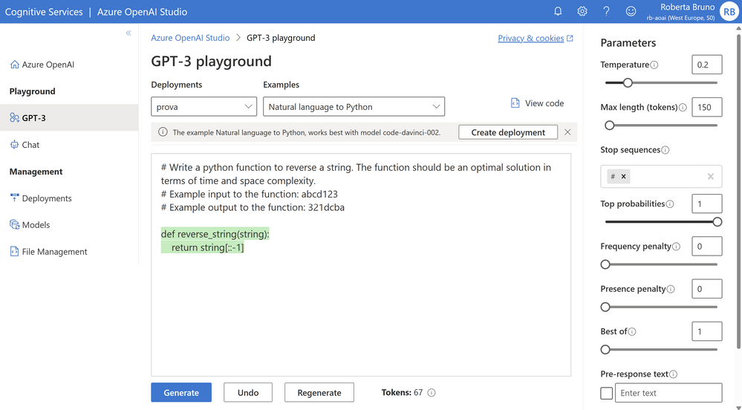Click the GPT-3 playground sidebar icon
742x410 pixels.
[15, 118]
